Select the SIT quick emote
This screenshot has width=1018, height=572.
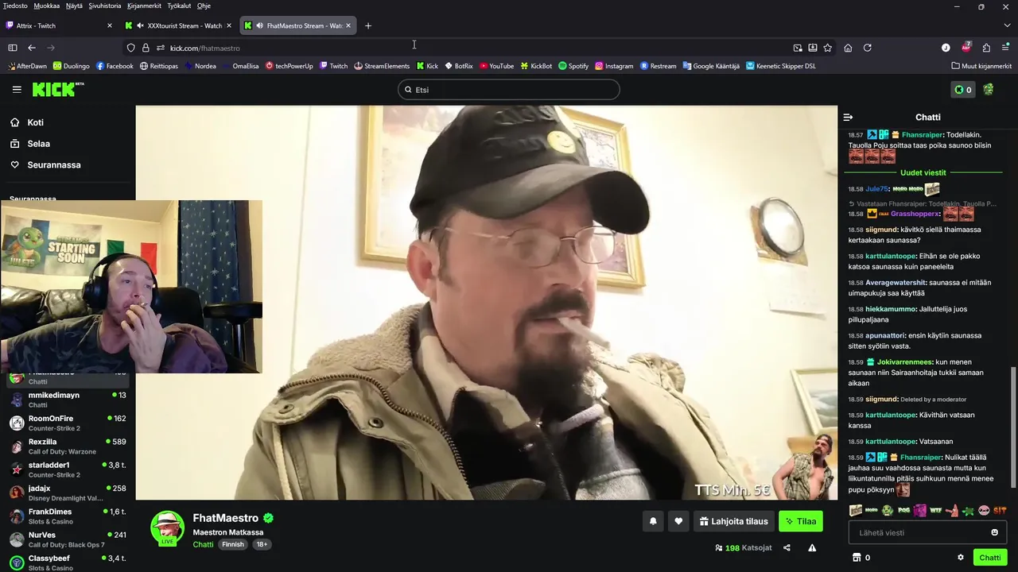tap(1000, 511)
